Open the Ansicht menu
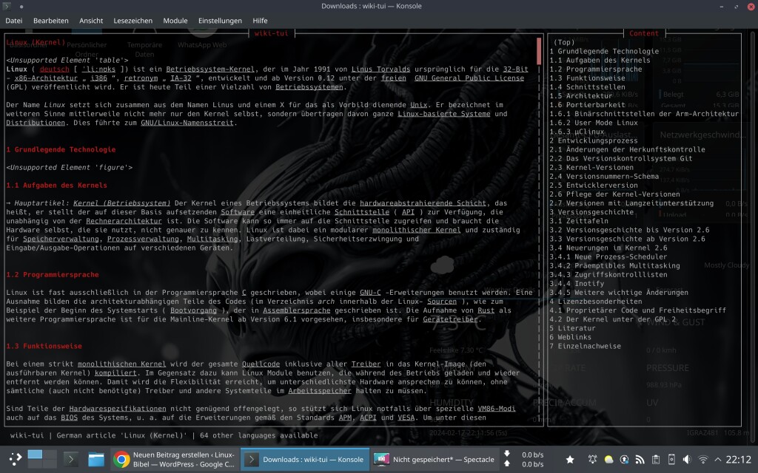Screen dimensions: 758x473 [91, 21]
